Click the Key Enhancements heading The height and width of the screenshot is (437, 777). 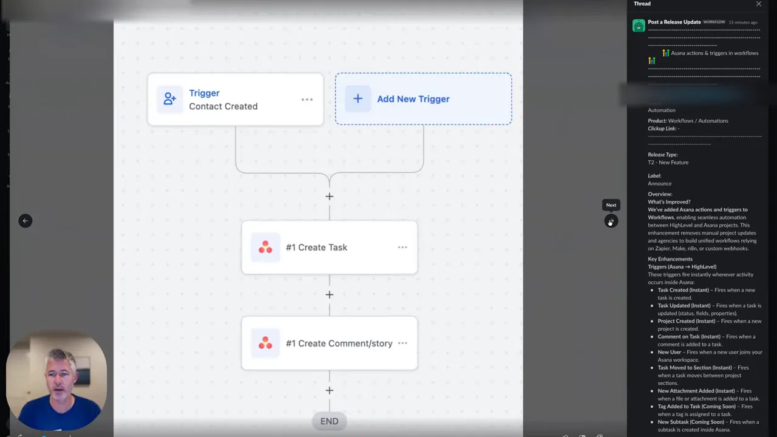pos(670,259)
